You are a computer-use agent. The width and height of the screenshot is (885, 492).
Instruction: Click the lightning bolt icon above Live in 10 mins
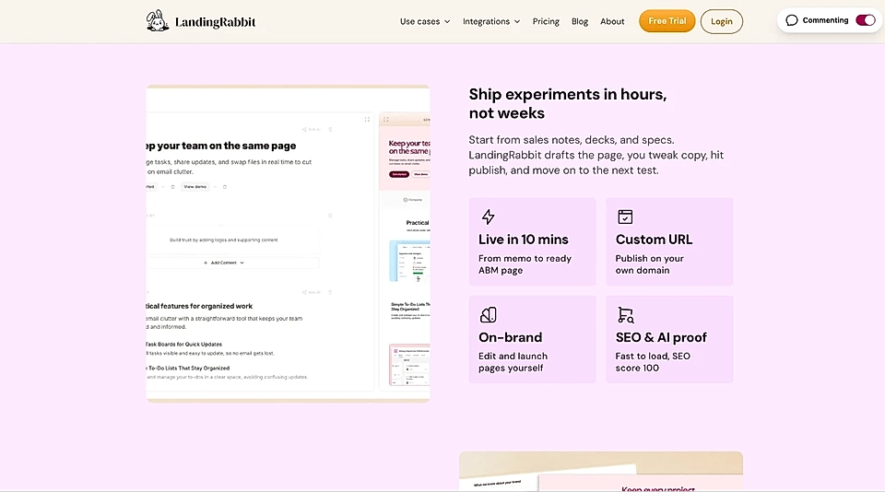489,217
